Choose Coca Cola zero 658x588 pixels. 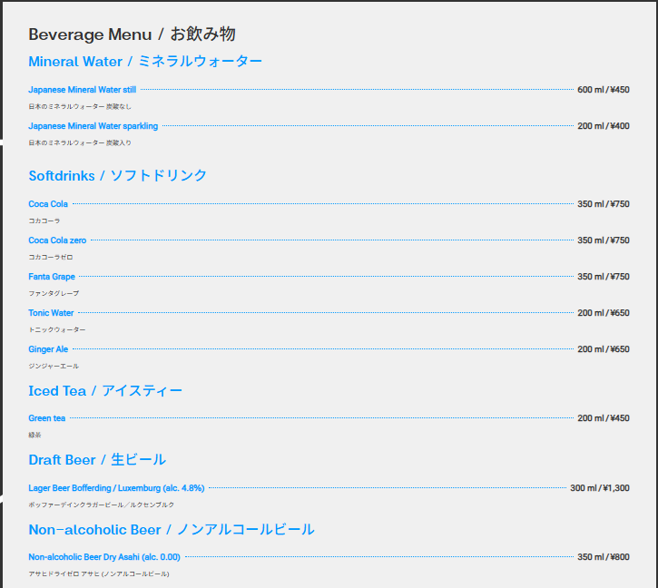(57, 240)
